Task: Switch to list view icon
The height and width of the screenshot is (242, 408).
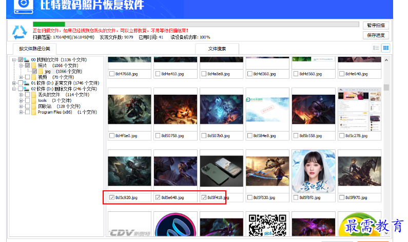Action: 376,48
